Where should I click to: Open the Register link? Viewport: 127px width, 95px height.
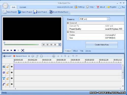(112, 7)
